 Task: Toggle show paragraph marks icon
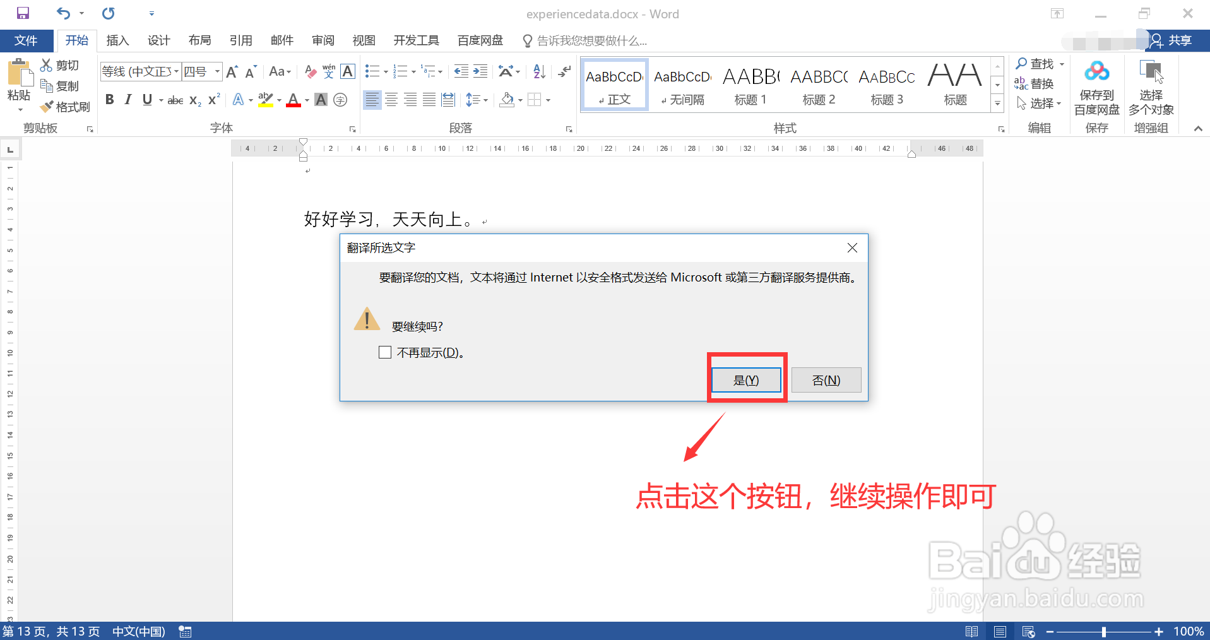click(x=564, y=71)
